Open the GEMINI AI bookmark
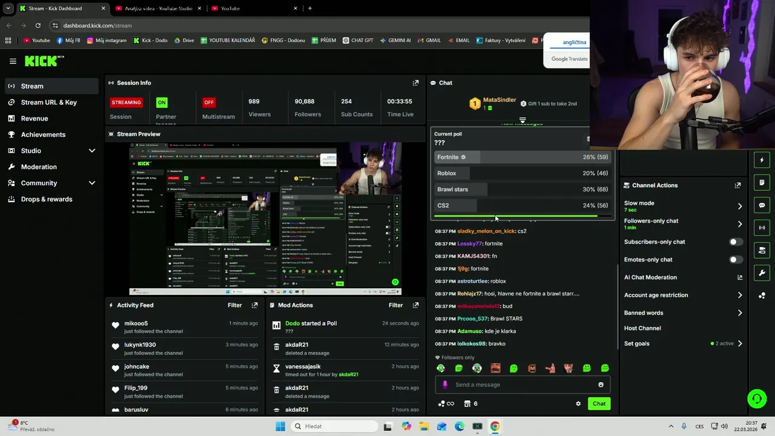Image resolution: width=775 pixels, height=436 pixels. point(395,41)
